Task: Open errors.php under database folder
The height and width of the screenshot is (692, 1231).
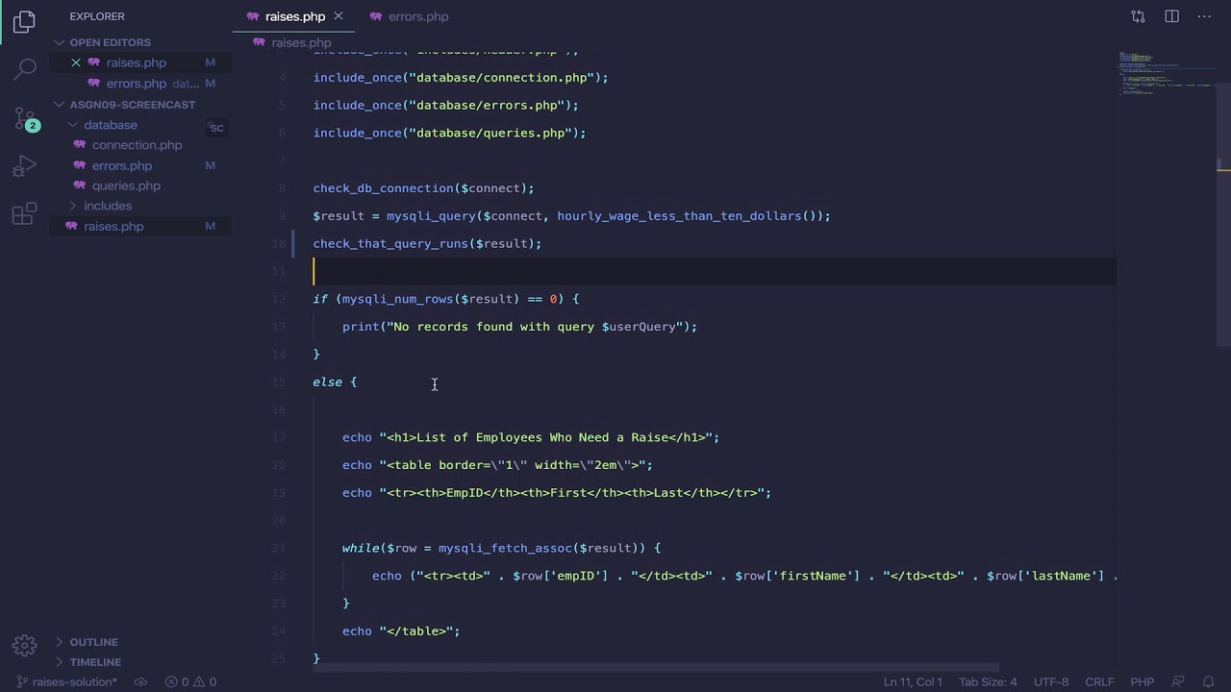Action: point(122,165)
